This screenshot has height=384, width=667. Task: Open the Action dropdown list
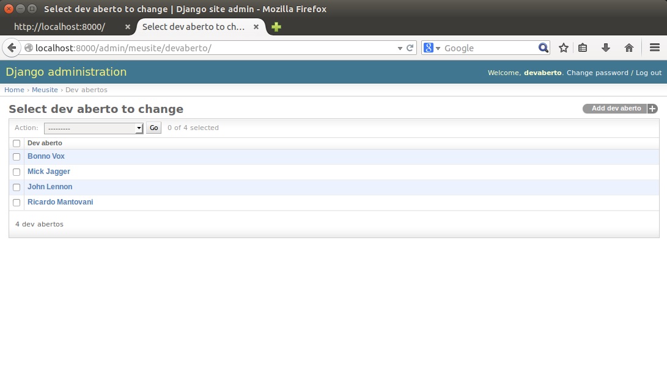point(94,128)
